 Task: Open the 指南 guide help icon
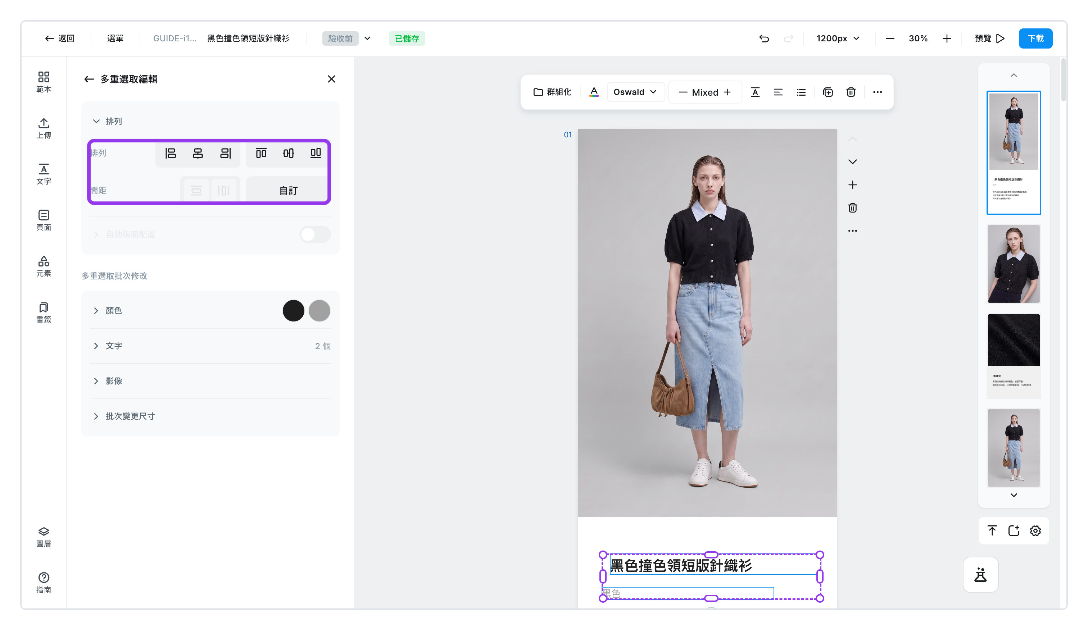[44, 583]
